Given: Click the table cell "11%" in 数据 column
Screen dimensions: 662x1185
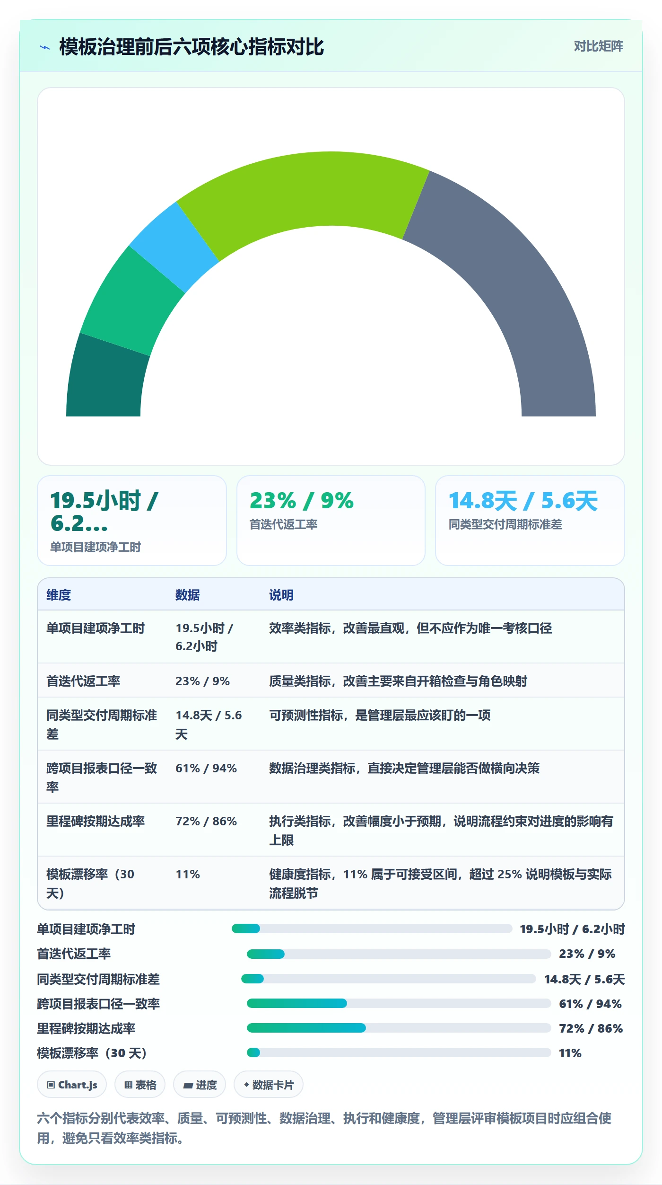Looking at the screenshot, I should coord(188,874).
